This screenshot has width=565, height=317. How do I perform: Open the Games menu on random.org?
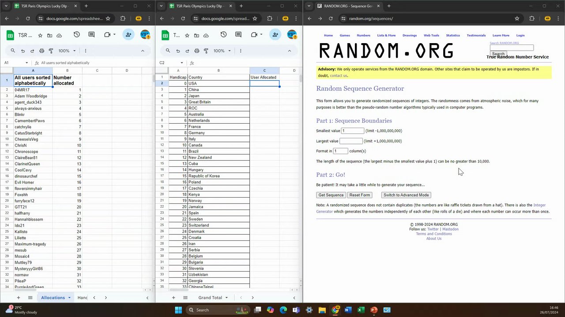pyautogui.click(x=345, y=35)
